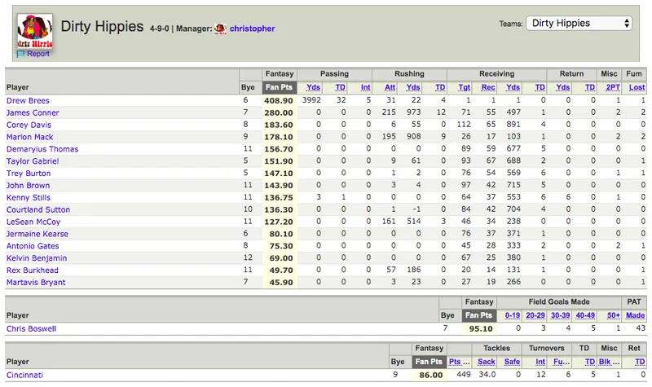Sort kickers by 50+ field goals header
The width and height of the screenshot is (652, 387).
click(614, 315)
